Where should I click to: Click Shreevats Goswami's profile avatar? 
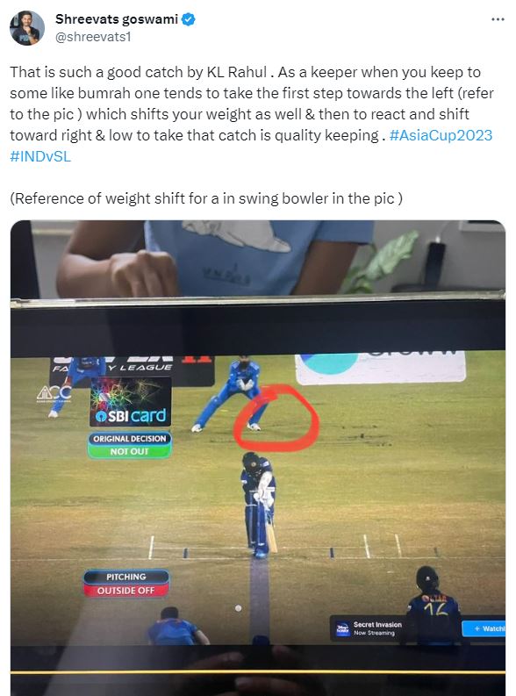(27, 28)
